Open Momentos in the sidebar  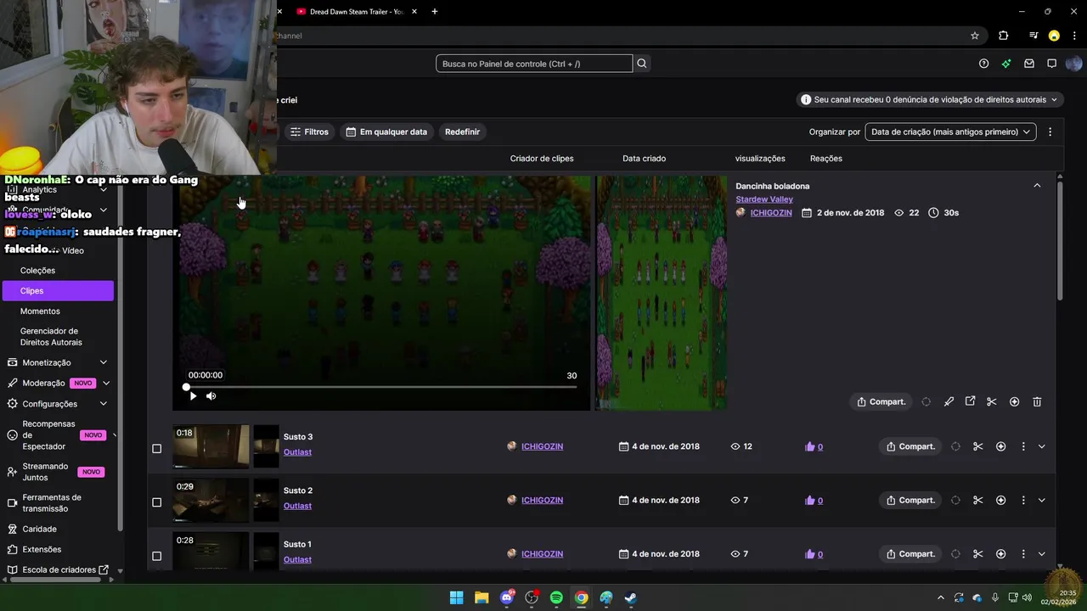point(40,311)
